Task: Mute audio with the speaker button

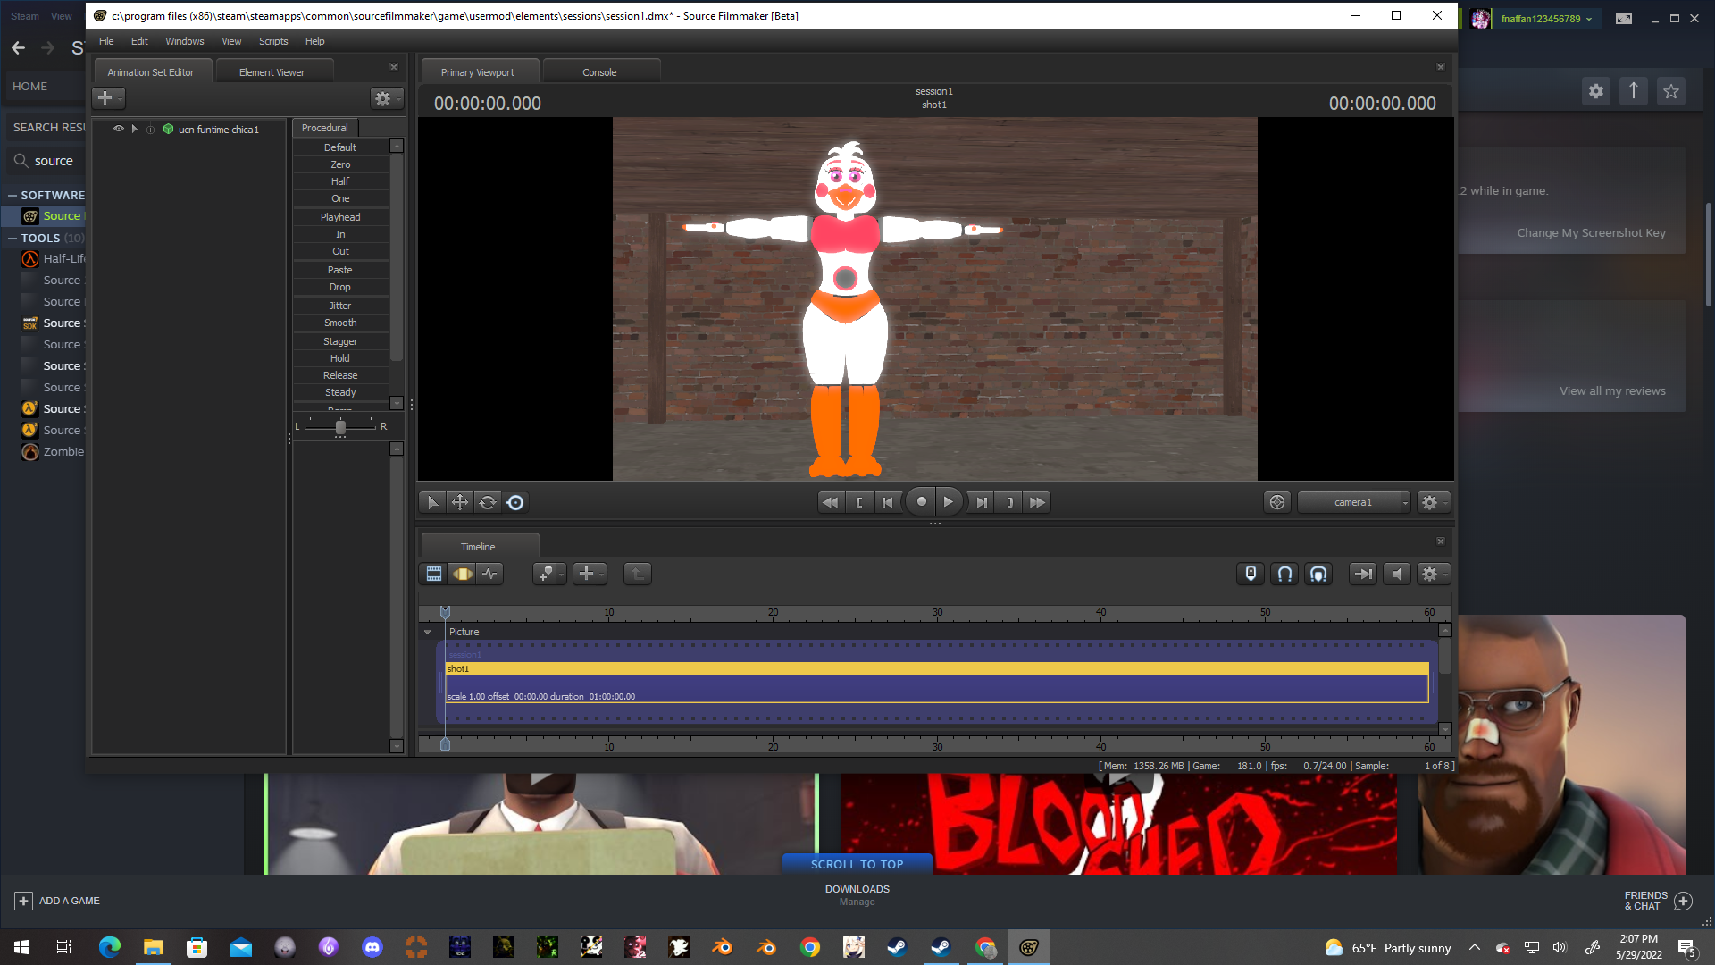Action: click(x=1397, y=574)
